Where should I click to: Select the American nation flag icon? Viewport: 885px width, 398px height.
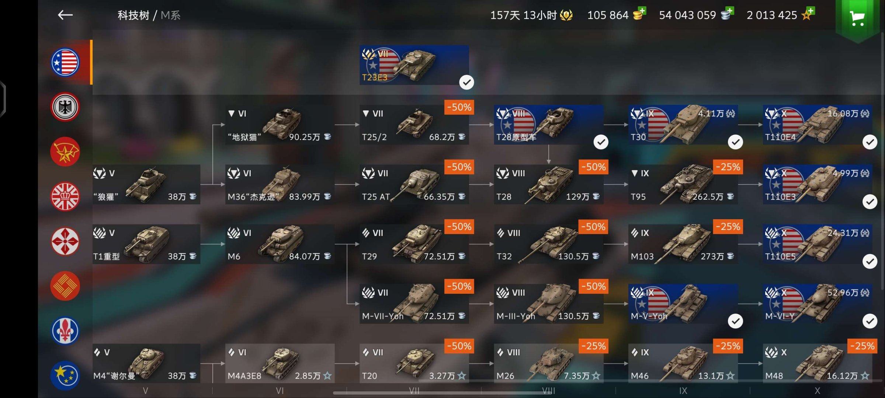tap(65, 62)
